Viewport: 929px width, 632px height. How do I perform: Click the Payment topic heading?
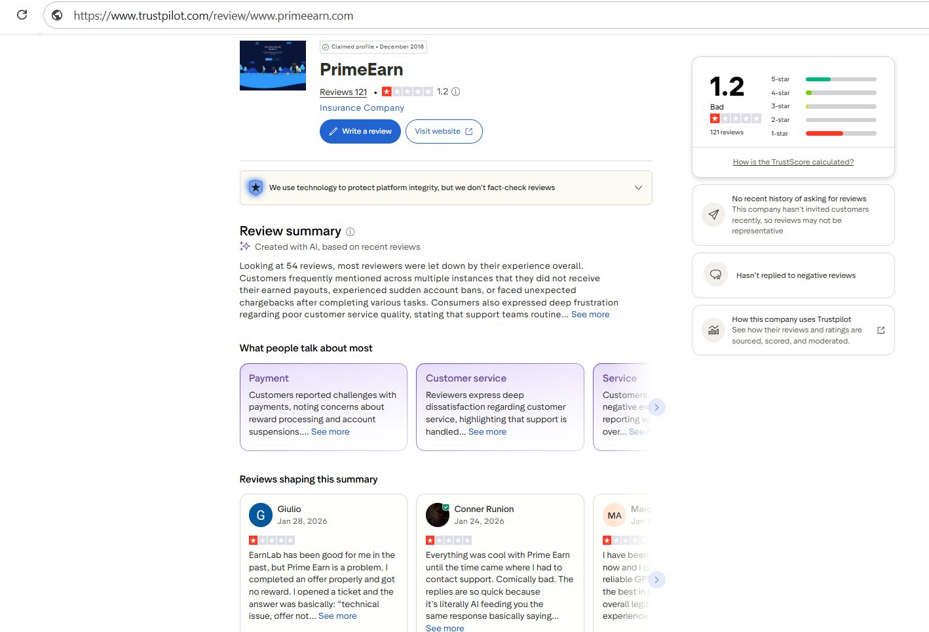(269, 378)
